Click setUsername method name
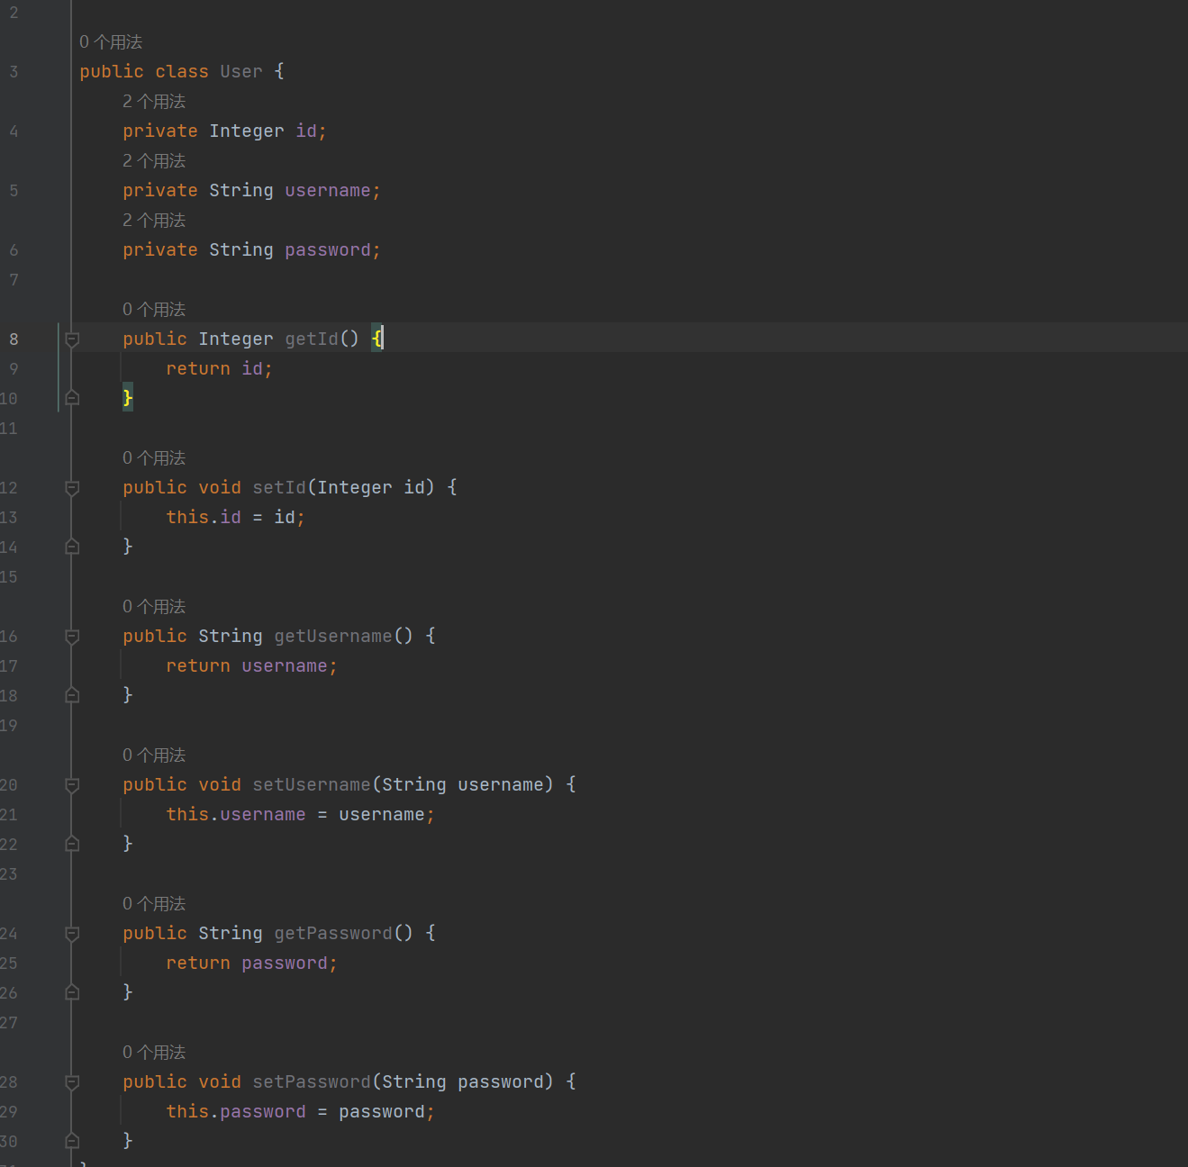 (x=312, y=785)
